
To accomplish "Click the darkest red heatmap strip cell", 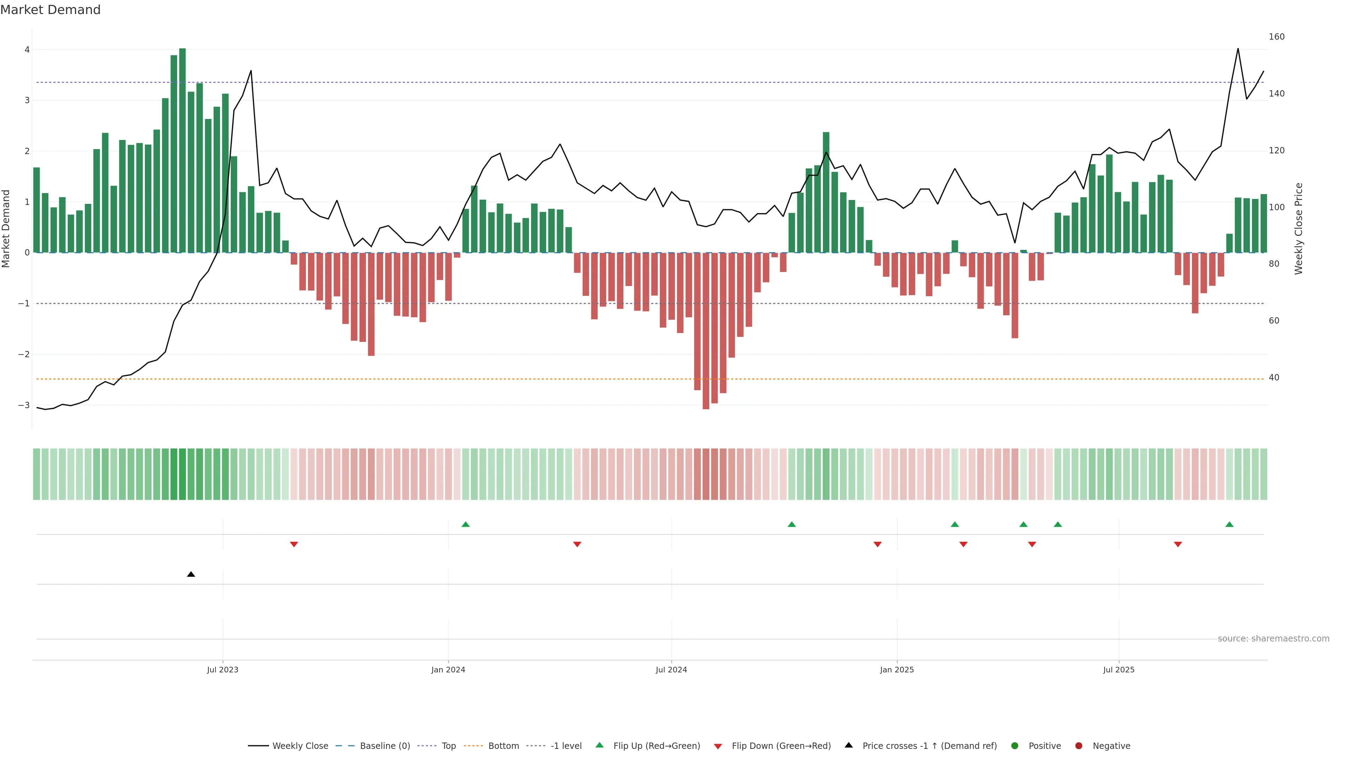I will point(706,474).
